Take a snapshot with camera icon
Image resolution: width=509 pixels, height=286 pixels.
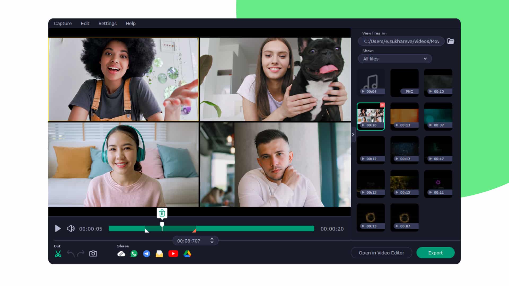pyautogui.click(x=93, y=254)
